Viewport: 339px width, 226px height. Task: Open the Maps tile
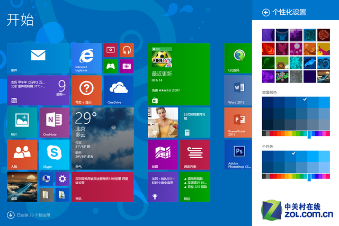click(163, 155)
